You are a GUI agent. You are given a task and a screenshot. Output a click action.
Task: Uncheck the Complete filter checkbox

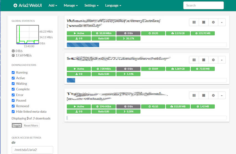click(13, 89)
